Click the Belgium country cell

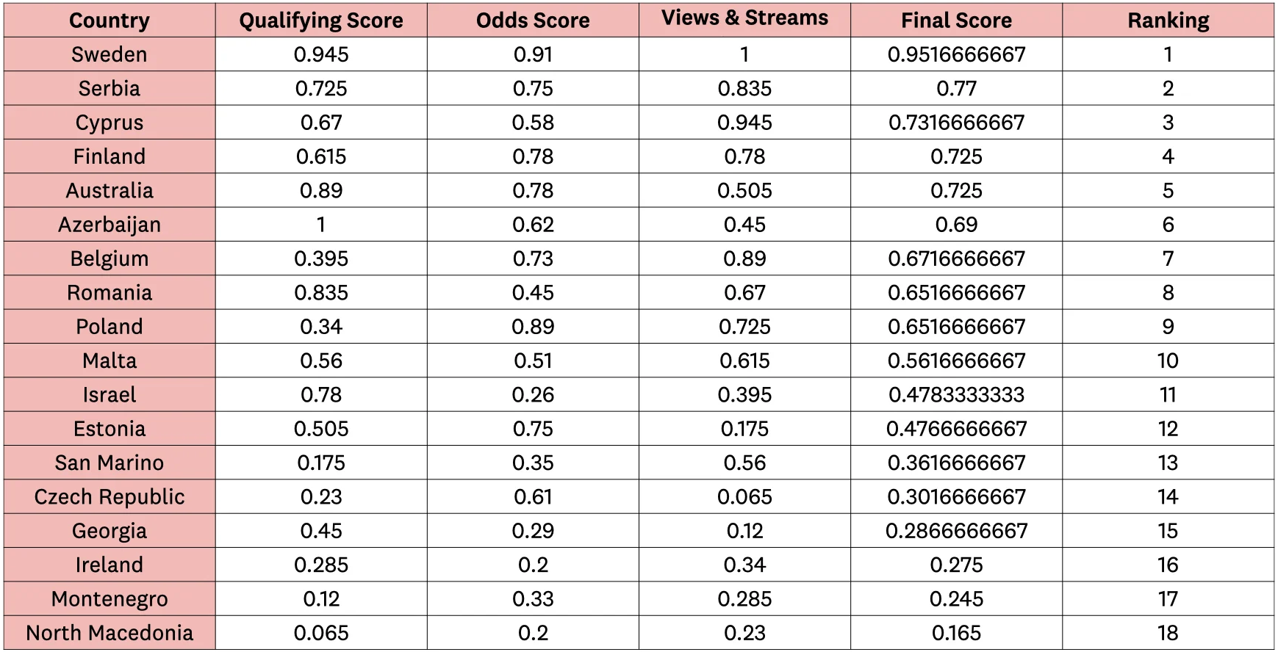(x=110, y=258)
